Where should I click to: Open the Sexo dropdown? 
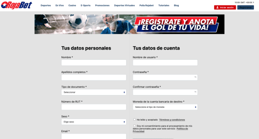pos(94,122)
